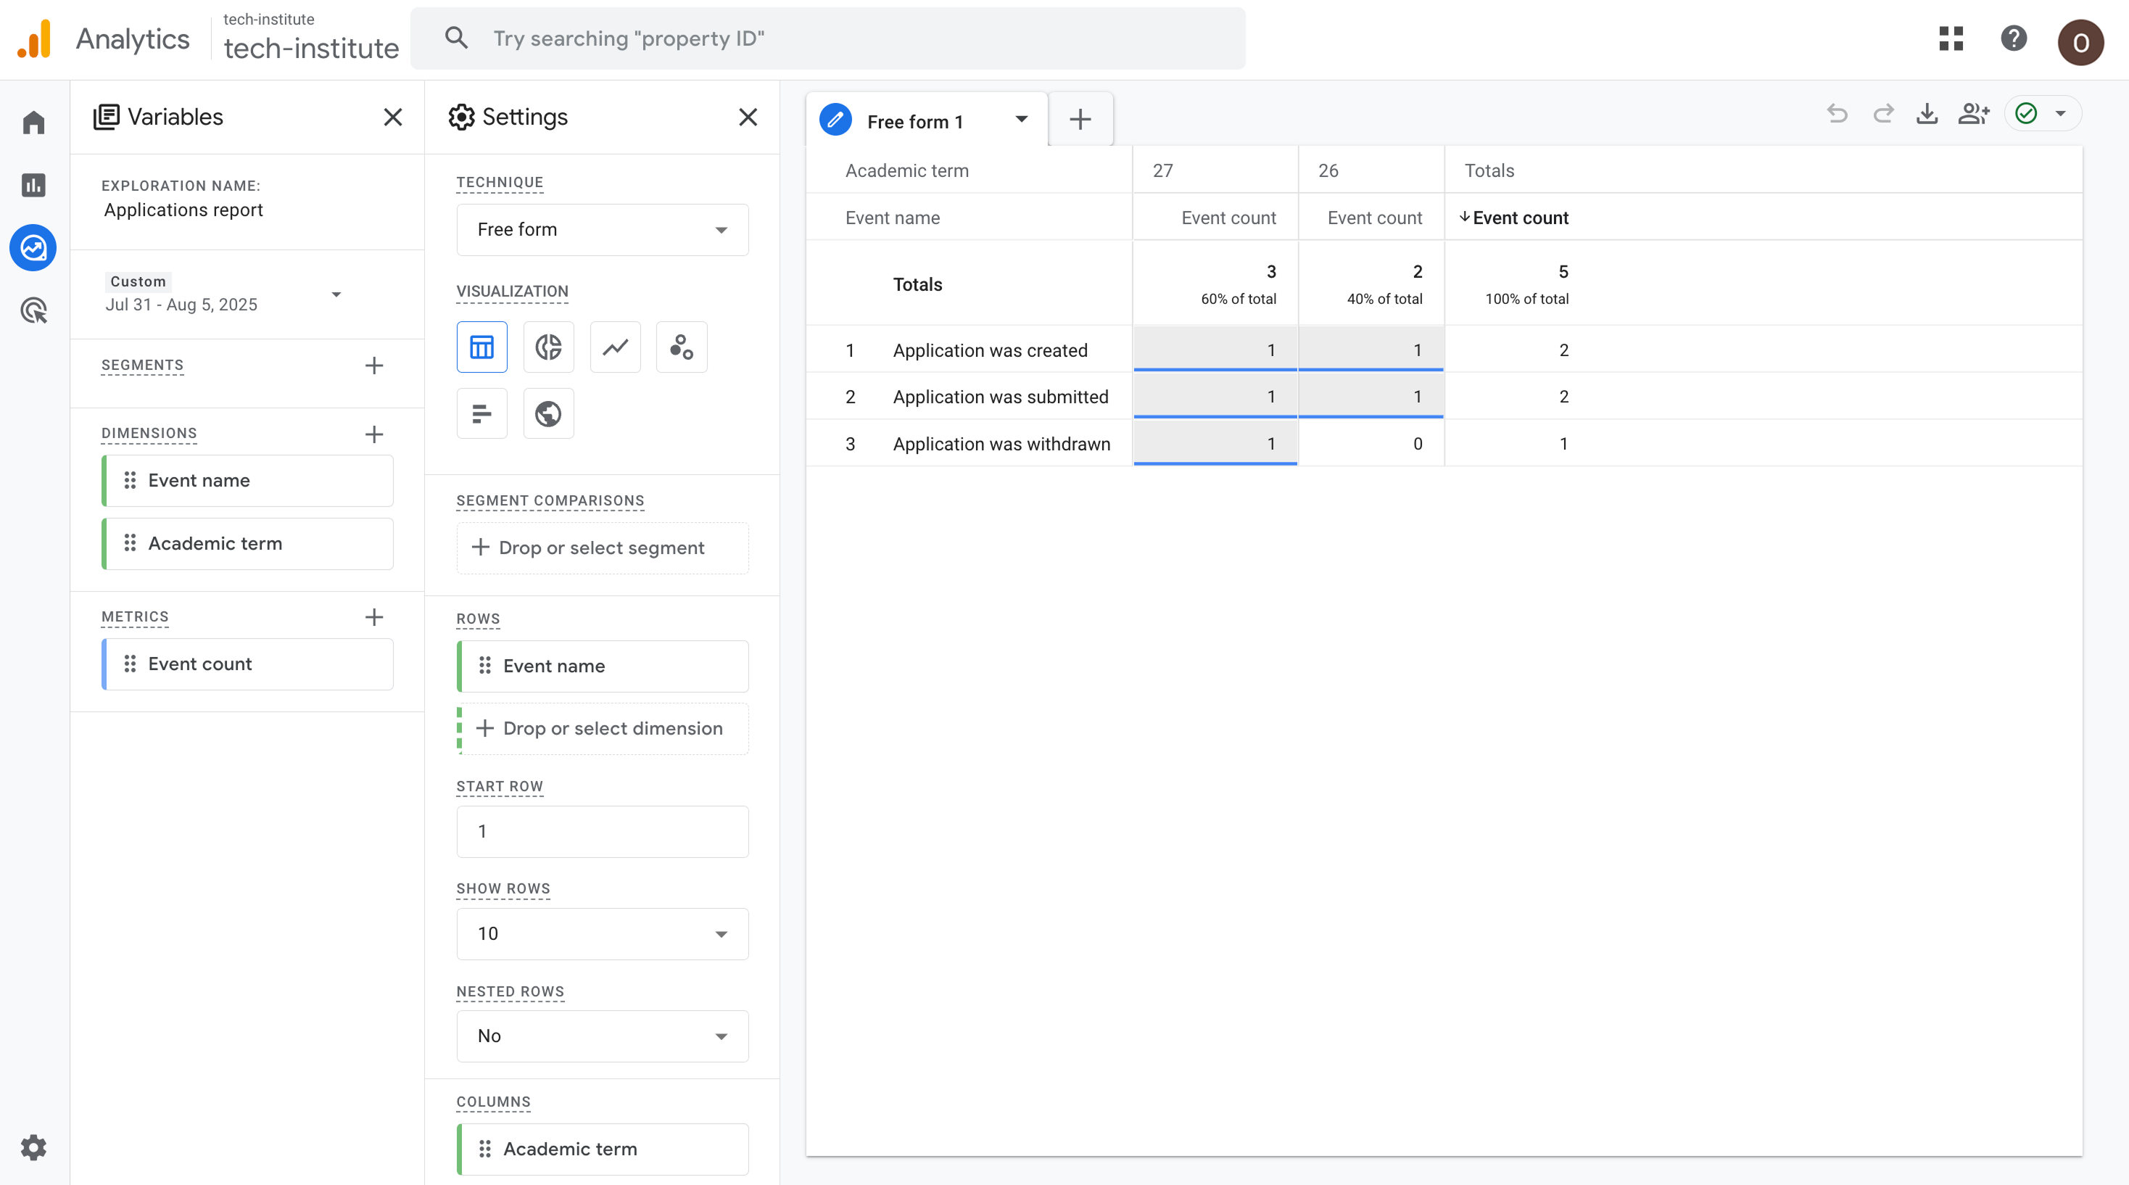Viewport: 2129px width, 1185px height.
Task: Select Event name dimension in Variables
Action: 248,481
